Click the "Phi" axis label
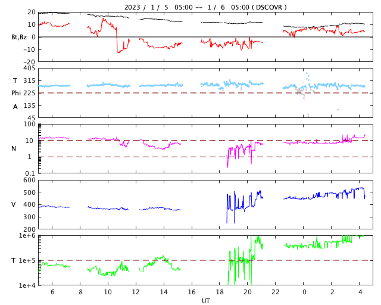Image resolution: width=381 pixels, height=305 pixels. point(16,93)
